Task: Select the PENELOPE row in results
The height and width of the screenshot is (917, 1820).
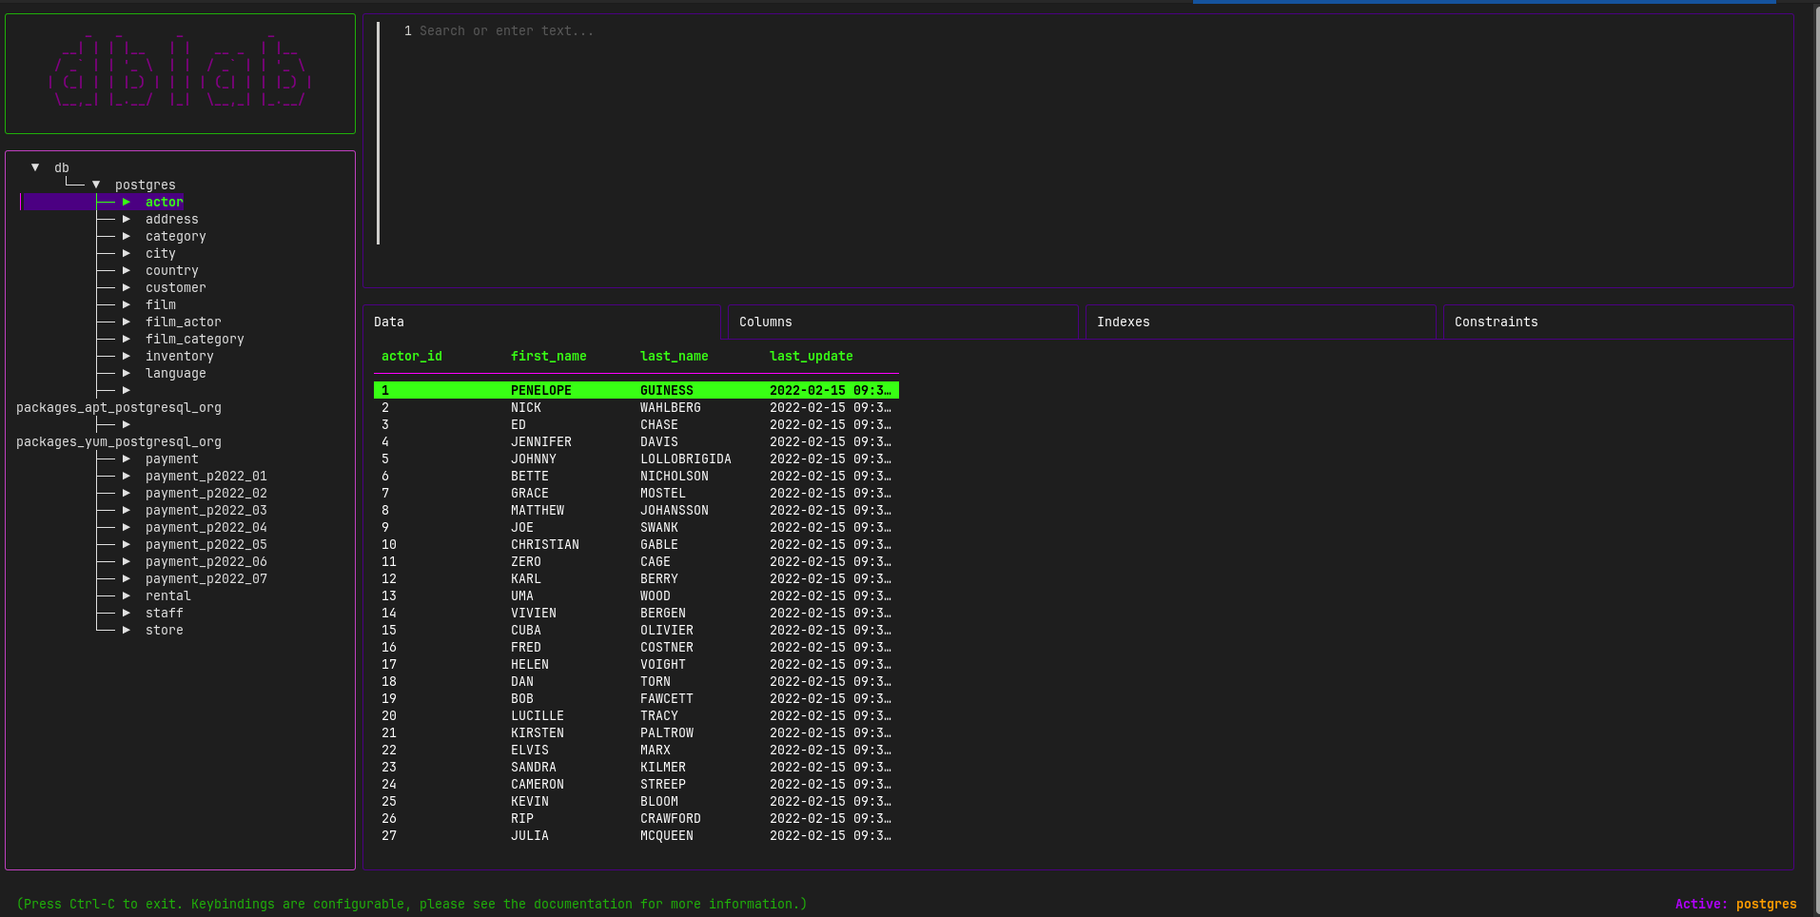Action: [x=636, y=390]
